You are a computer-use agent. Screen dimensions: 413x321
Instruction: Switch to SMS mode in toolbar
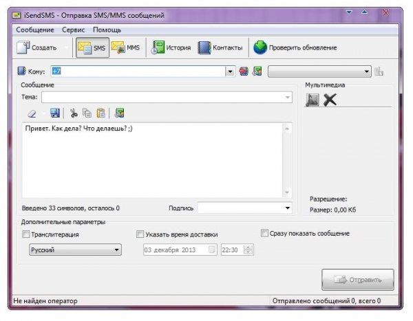tap(92, 47)
